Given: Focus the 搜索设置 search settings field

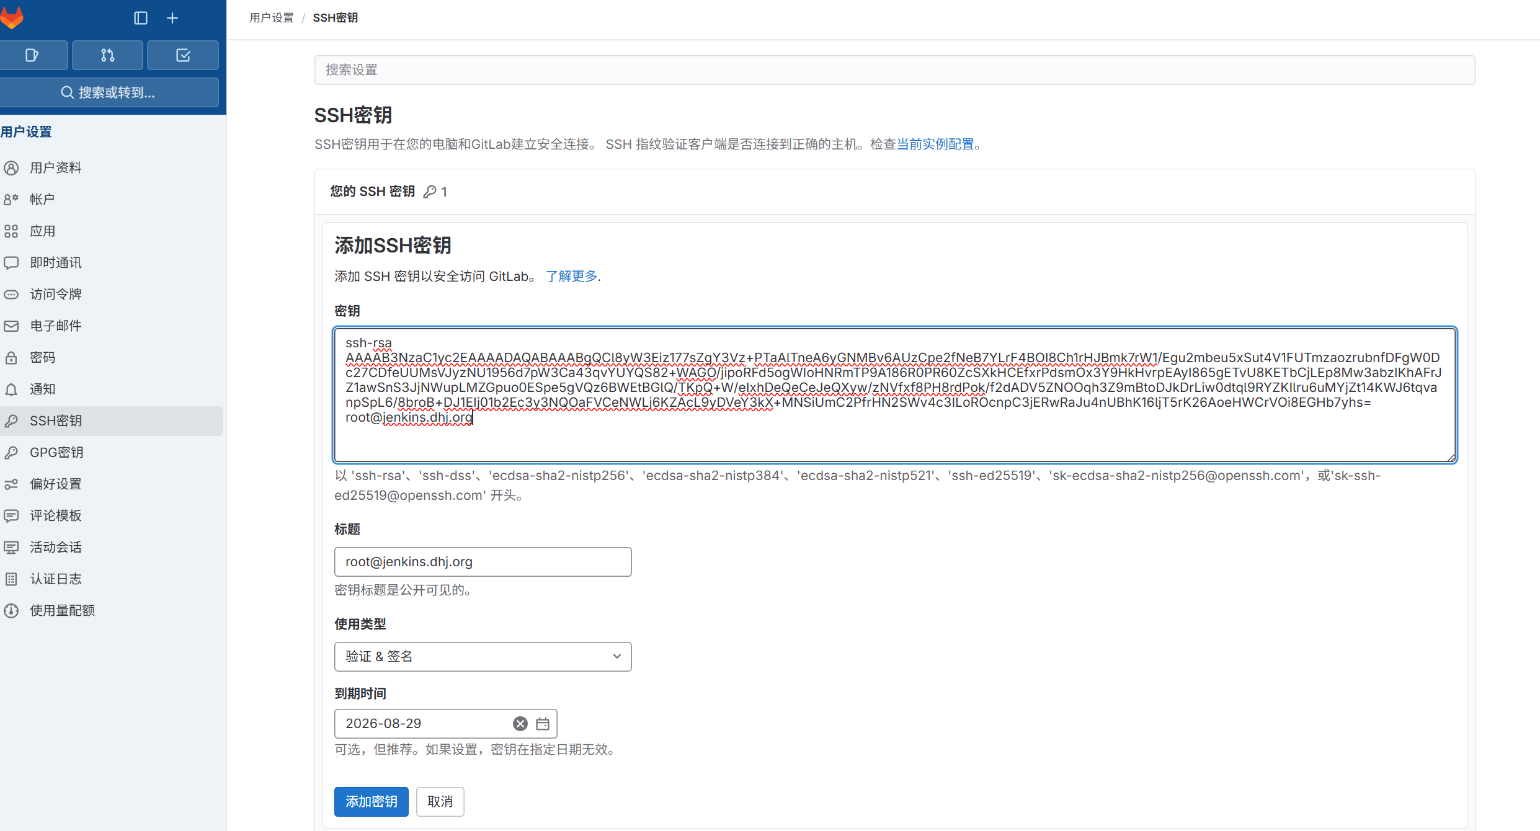Looking at the screenshot, I should [894, 70].
